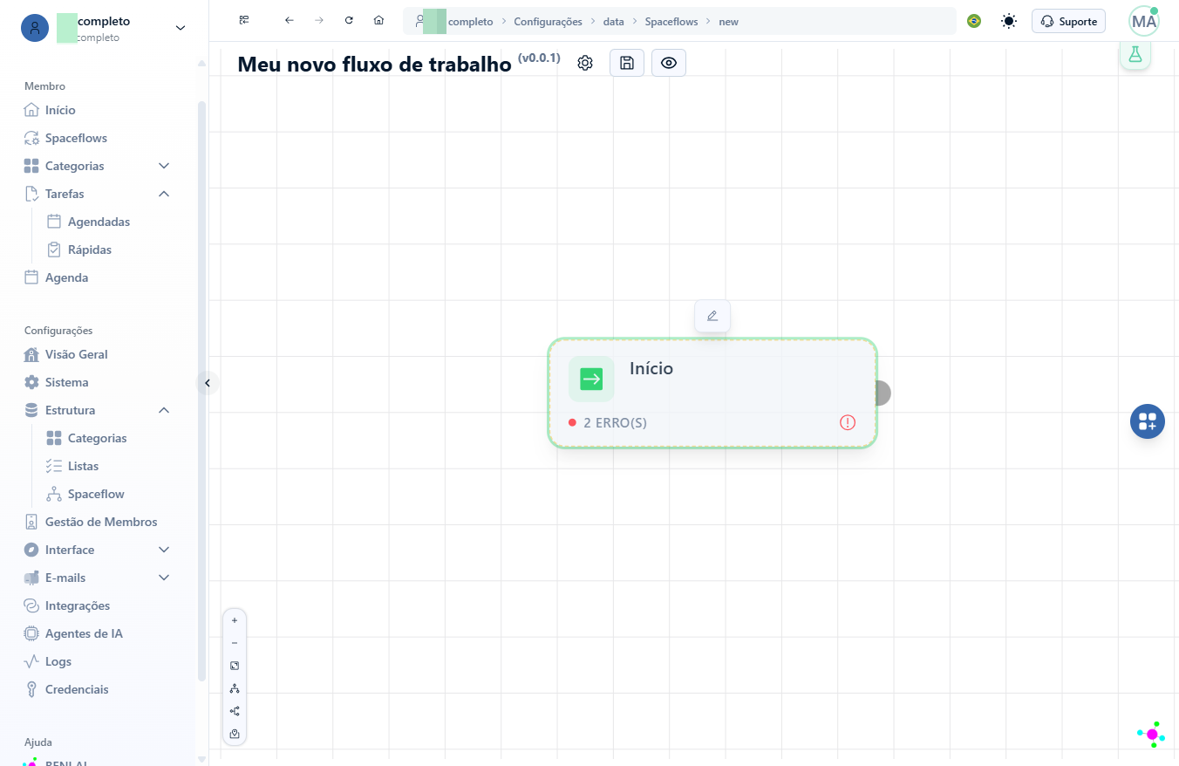Zoom out on the canvas
This screenshot has height=766, width=1179.
tap(235, 643)
